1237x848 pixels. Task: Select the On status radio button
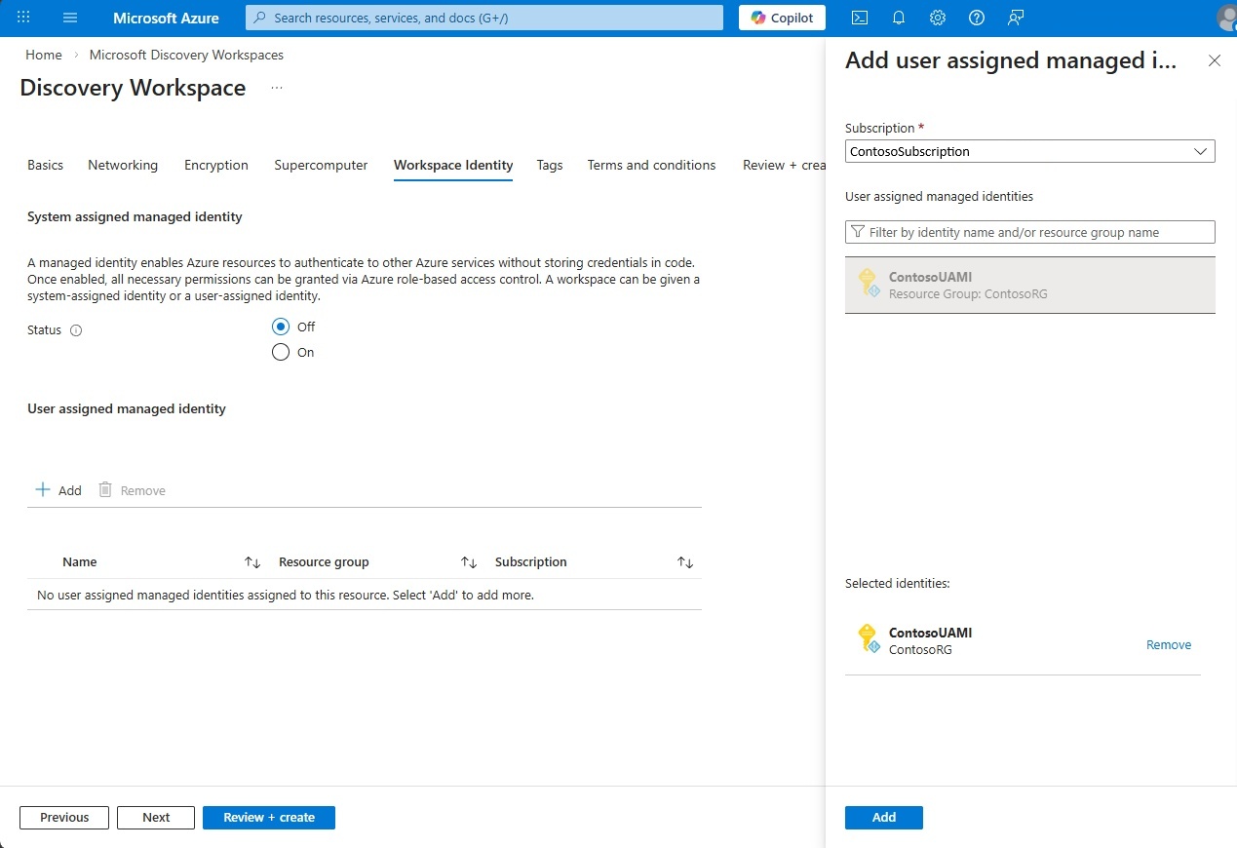pos(281,352)
